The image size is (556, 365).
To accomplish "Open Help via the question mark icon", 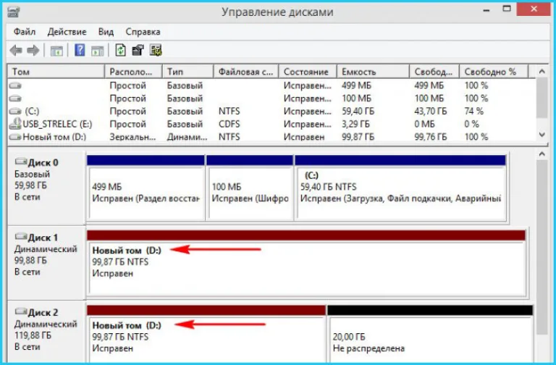I will point(80,50).
